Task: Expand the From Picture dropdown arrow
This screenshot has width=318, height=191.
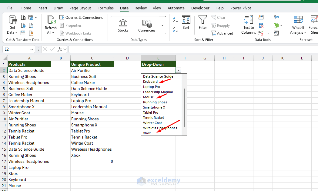Action: point(36,18)
